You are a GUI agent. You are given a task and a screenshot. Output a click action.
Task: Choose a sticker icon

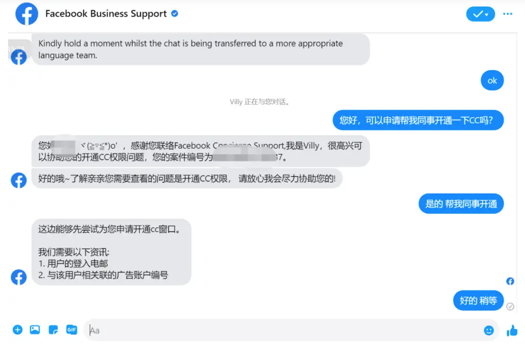(53, 330)
